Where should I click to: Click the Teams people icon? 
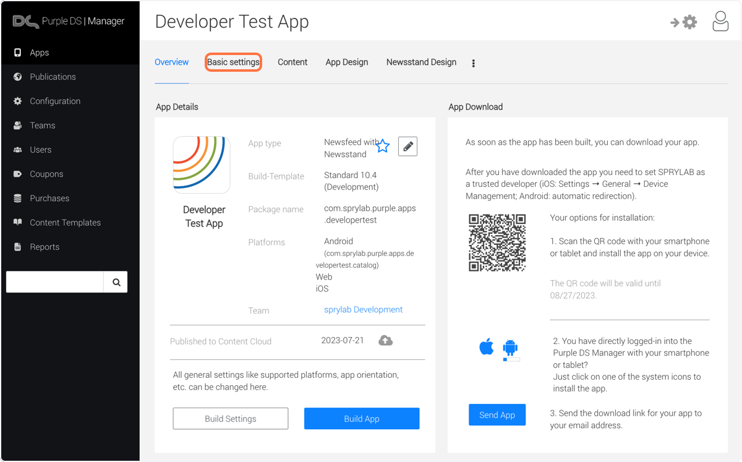click(18, 125)
